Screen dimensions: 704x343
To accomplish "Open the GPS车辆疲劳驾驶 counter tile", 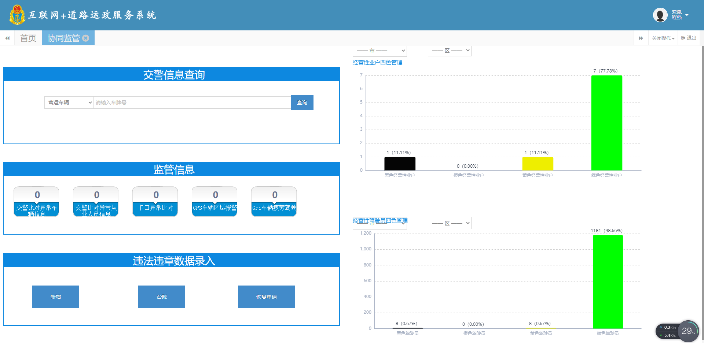I will pos(274,202).
